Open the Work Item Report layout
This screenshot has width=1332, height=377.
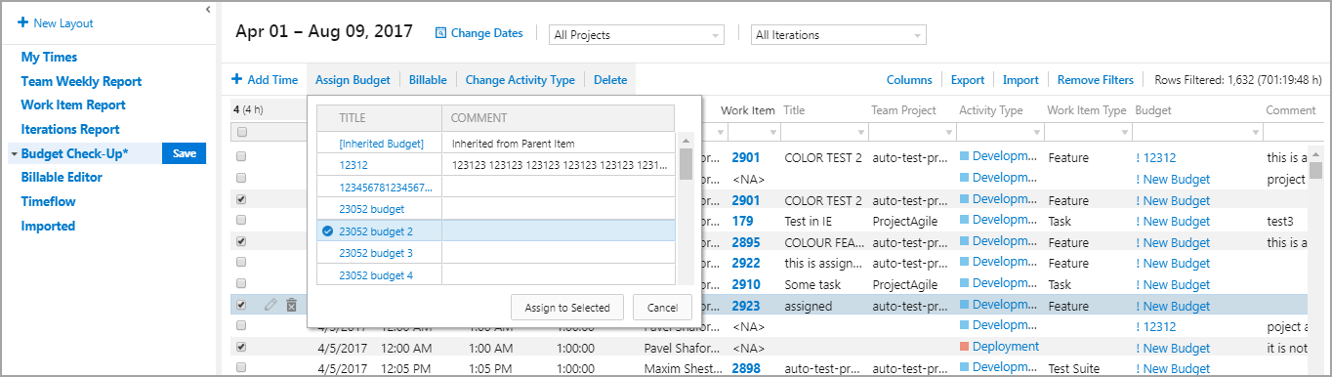click(x=73, y=105)
